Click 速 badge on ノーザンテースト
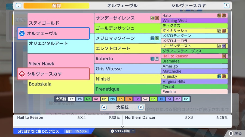The width and height of the screenshot is (245, 137). click(x=219, y=46)
